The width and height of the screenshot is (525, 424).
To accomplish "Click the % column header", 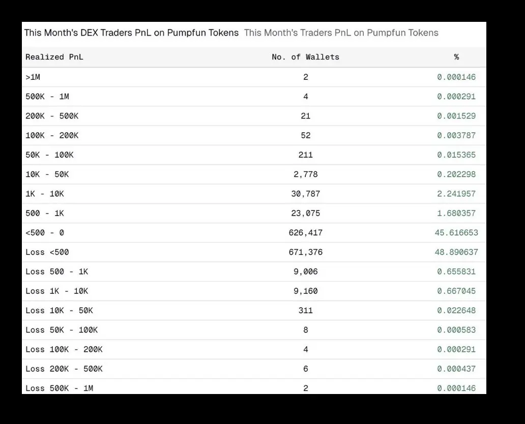I will tap(456, 57).
